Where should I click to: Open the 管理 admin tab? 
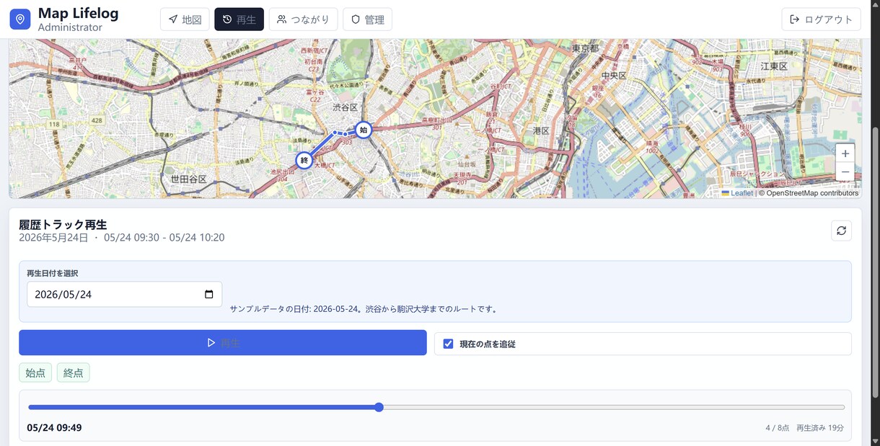point(367,19)
